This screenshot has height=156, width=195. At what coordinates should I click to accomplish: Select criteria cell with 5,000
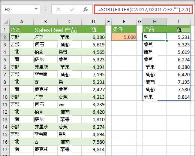(x=124, y=37)
